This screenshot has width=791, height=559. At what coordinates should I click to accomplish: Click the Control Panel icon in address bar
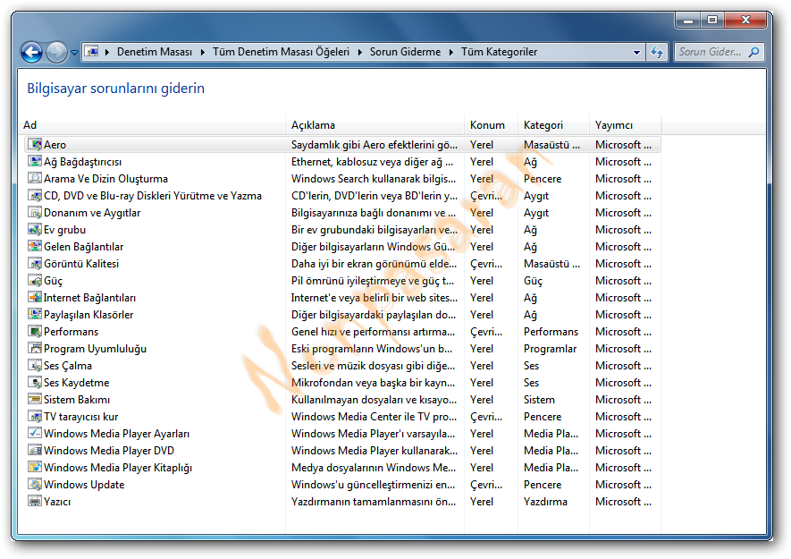[x=91, y=52]
